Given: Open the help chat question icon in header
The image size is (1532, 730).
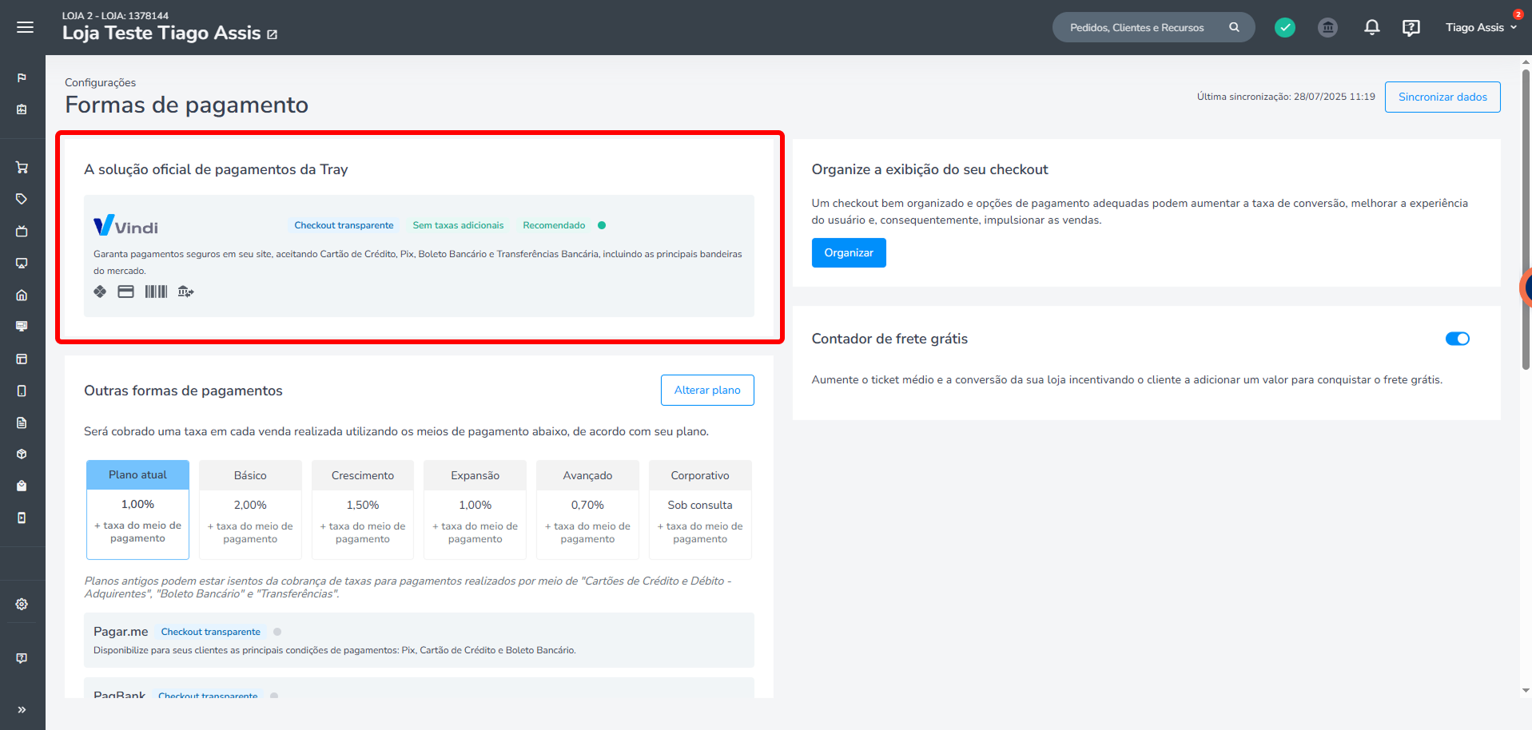Looking at the screenshot, I should (x=1411, y=27).
